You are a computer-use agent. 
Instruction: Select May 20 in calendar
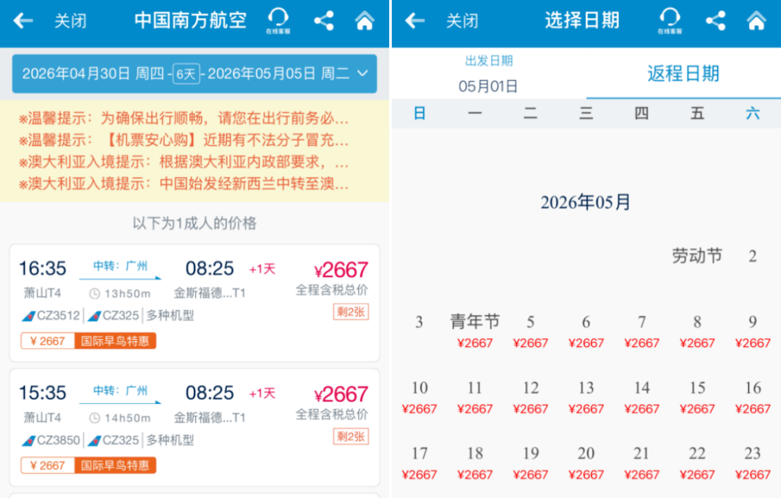[x=586, y=463]
